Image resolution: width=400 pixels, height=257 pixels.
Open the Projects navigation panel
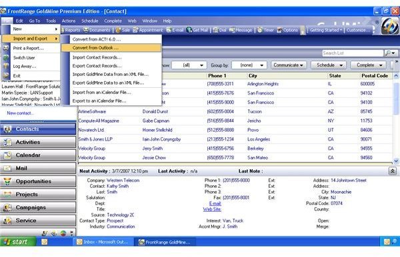click(x=38, y=194)
